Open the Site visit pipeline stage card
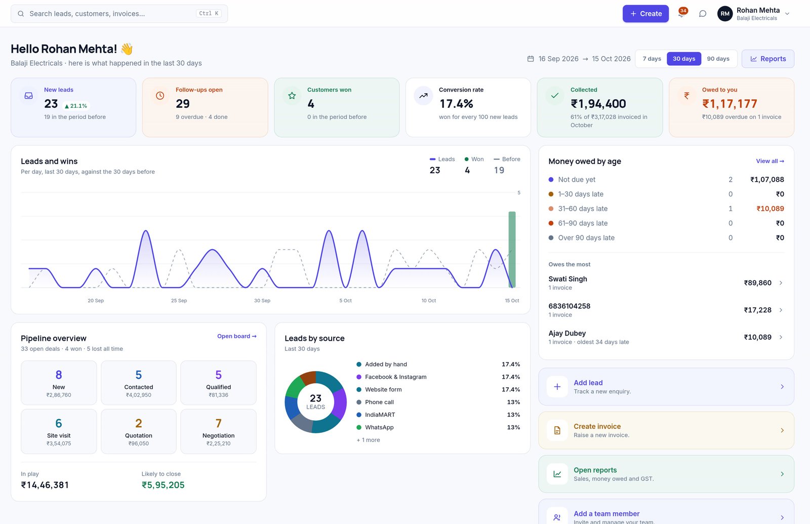This screenshot has height=524, width=810. (x=59, y=431)
